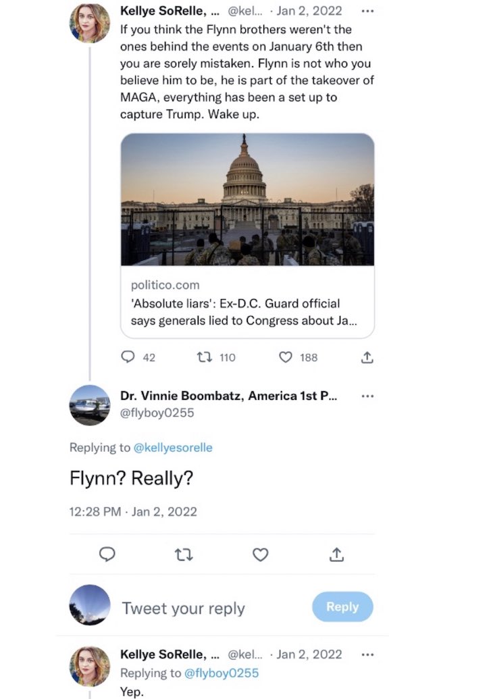This screenshot has height=699, width=491.
Task: Like the "Flynn? Really?" tweet
Action: (260, 554)
